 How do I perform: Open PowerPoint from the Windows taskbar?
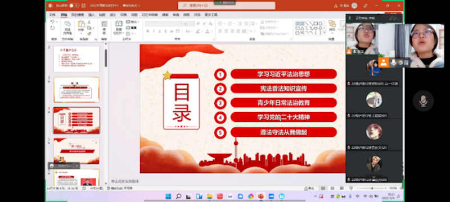tap(261, 196)
